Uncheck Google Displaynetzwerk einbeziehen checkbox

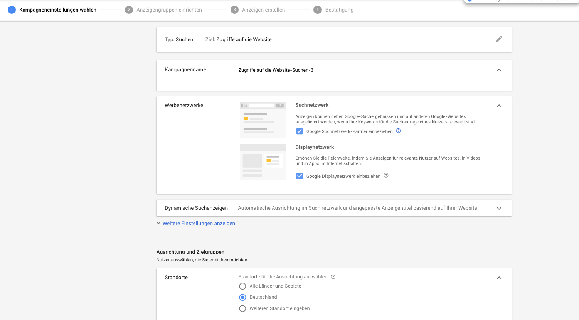pyautogui.click(x=300, y=176)
